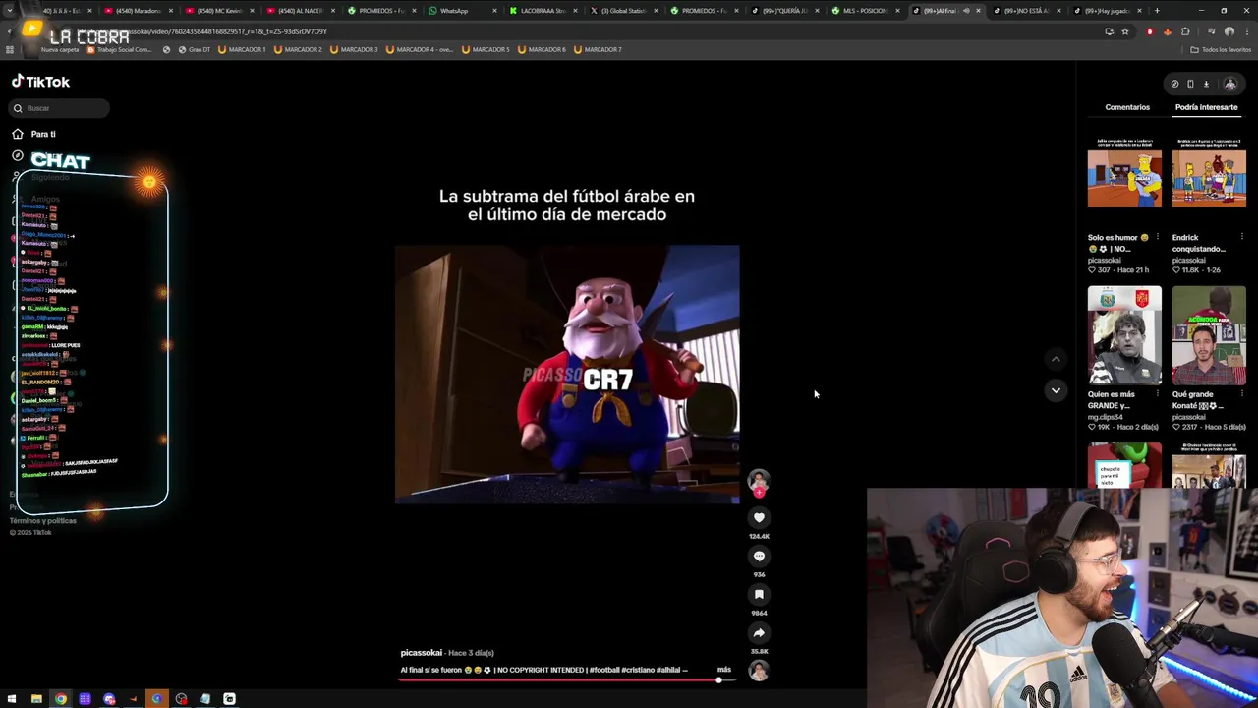Open Windows Start button
The height and width of the screenshot is (708, 1258).
click(12, 699)
